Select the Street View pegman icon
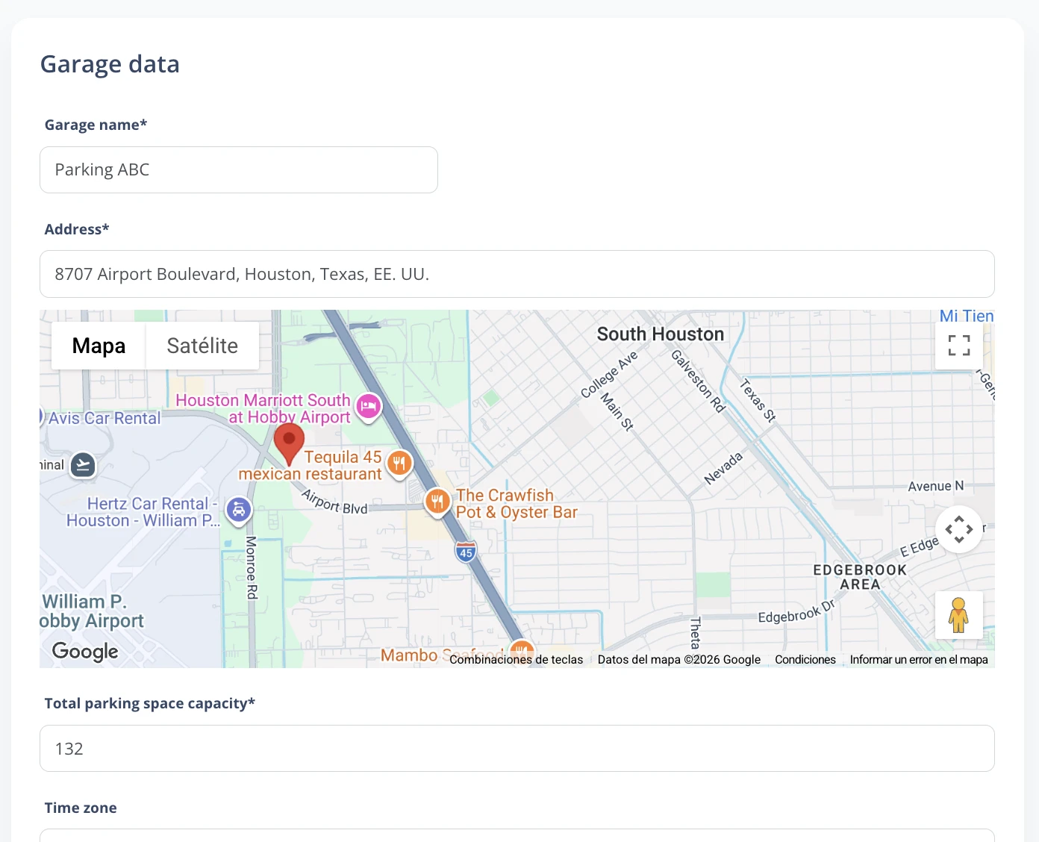This screenshot has width=1039, height=842. pyautogui.click(x=958, y=615)
